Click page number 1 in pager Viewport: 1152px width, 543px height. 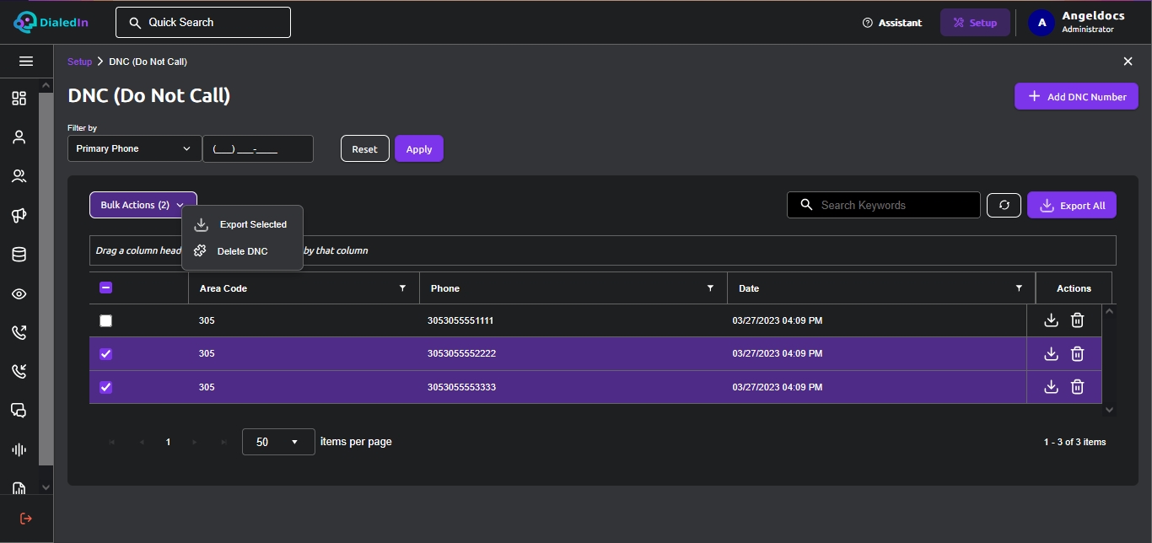tap(168, 442)
